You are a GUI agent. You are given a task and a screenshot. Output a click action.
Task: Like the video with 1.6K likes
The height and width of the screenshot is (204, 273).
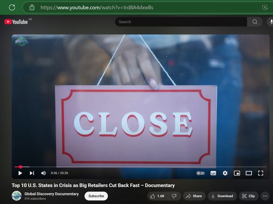[157, 196]
